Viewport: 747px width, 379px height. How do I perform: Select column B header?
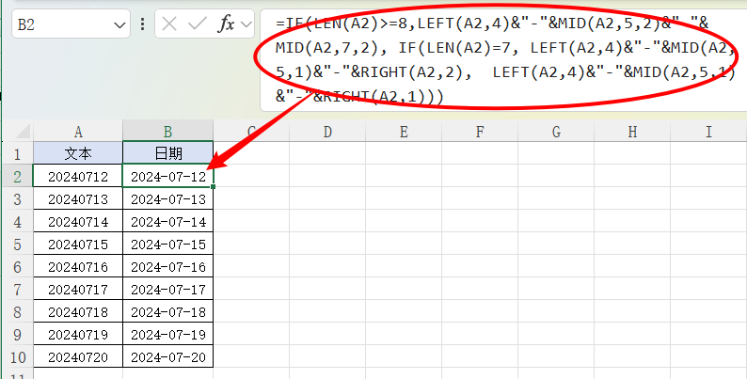(167, 132)
